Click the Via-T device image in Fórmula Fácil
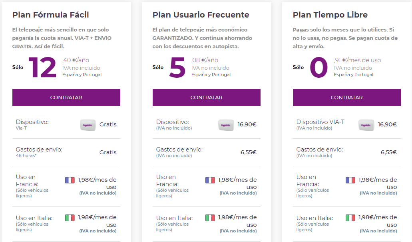The width and height of the screenshot is (412, 242). click(88, 125)
